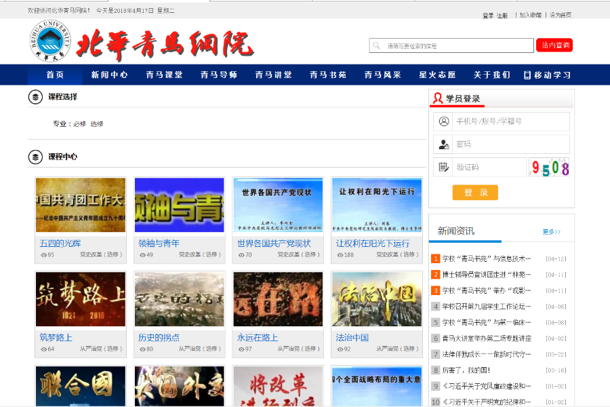
Task: Click the 课程选择 section icon
Action: point(35,97)
